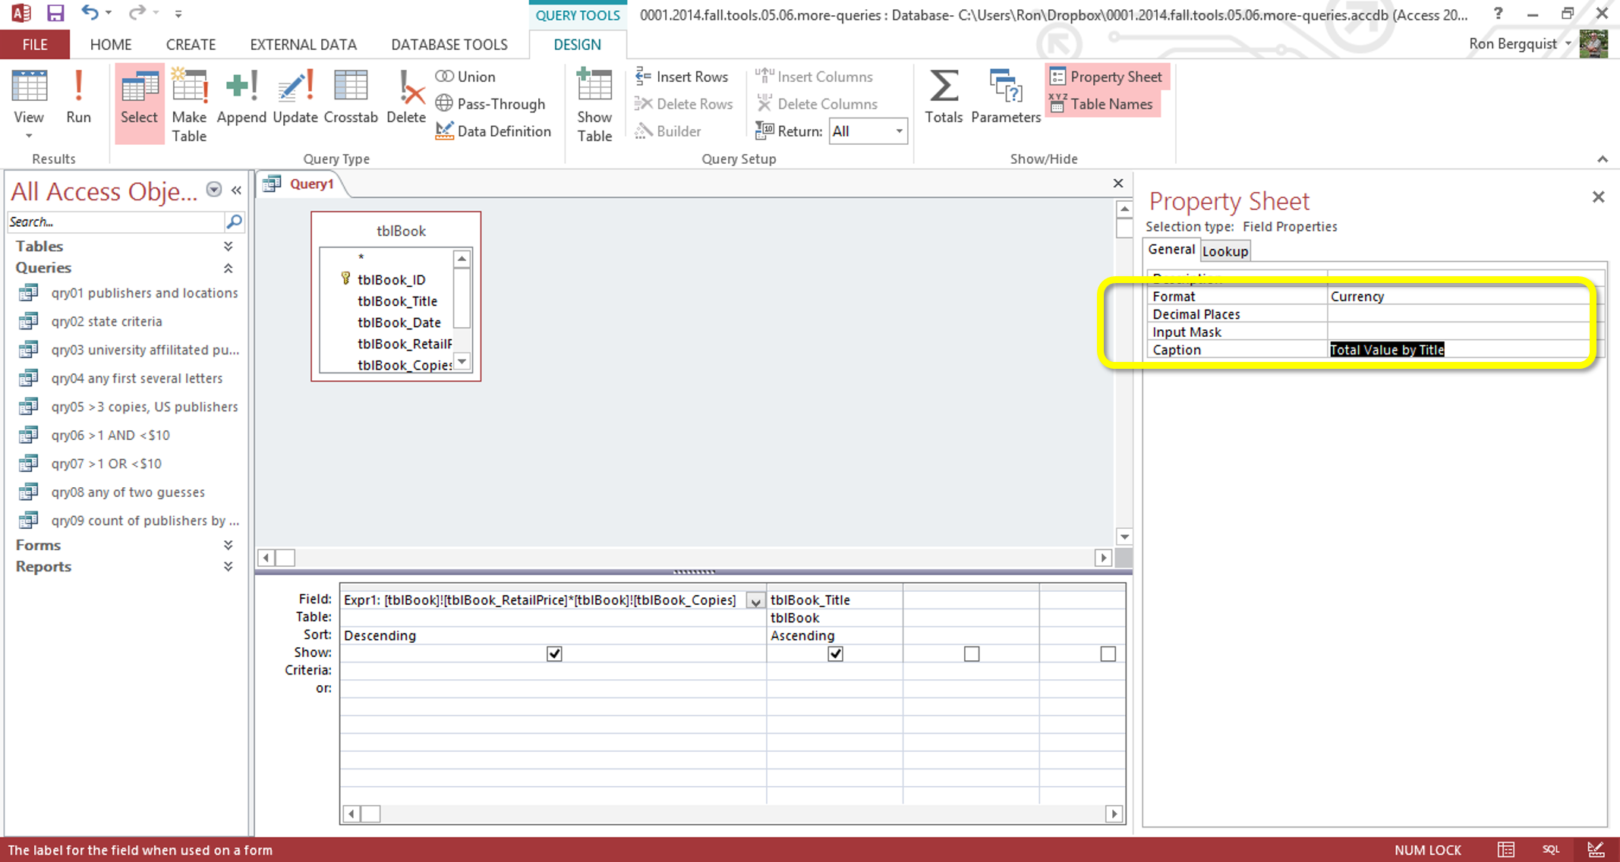Check Show box in third empty column
This screenshot has width=1620, height=862.
(972, 653)
